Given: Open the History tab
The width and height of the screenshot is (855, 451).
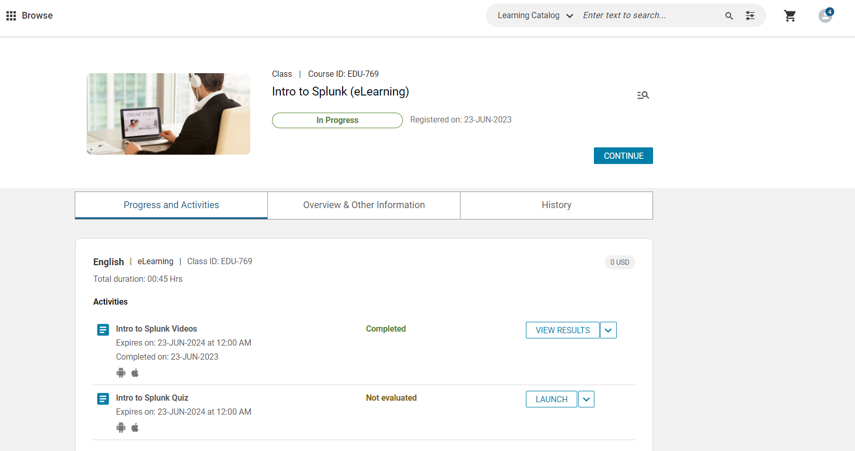Looking at the screenshot, I should pyautogui.click(x=556, y=205).
